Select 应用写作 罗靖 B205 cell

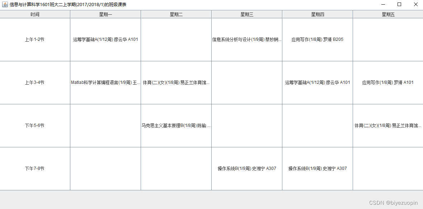[318, 40]
